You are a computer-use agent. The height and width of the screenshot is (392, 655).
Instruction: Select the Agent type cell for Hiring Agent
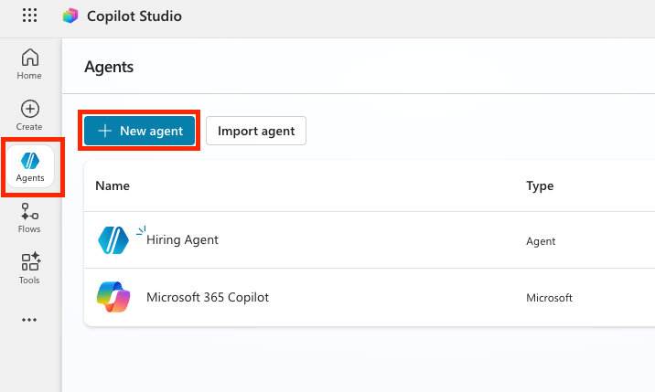[541, 241]
